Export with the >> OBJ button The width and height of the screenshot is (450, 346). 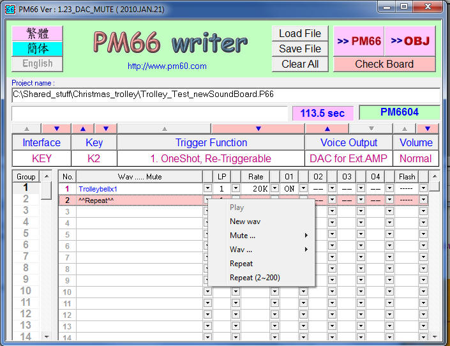(410, 41)
